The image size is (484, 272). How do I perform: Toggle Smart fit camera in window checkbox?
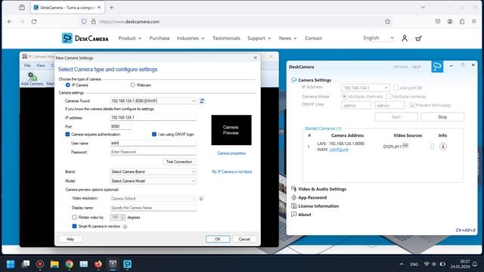(x=74, y=226)
